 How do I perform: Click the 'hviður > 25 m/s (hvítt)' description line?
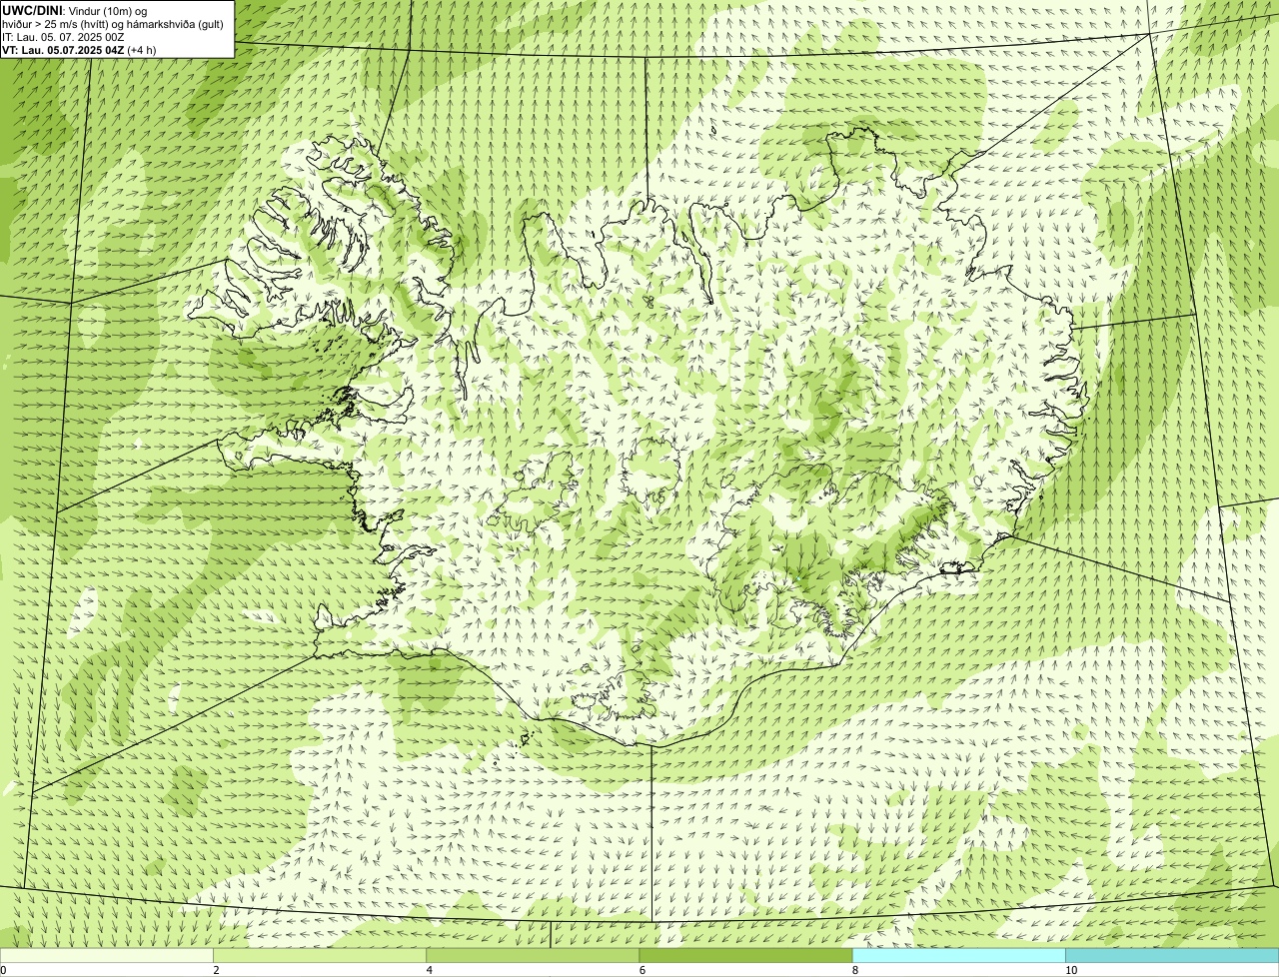tap(112, 24)
